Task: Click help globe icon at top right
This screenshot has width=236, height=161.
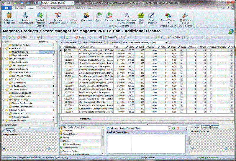Action: [x=231, y=31]
